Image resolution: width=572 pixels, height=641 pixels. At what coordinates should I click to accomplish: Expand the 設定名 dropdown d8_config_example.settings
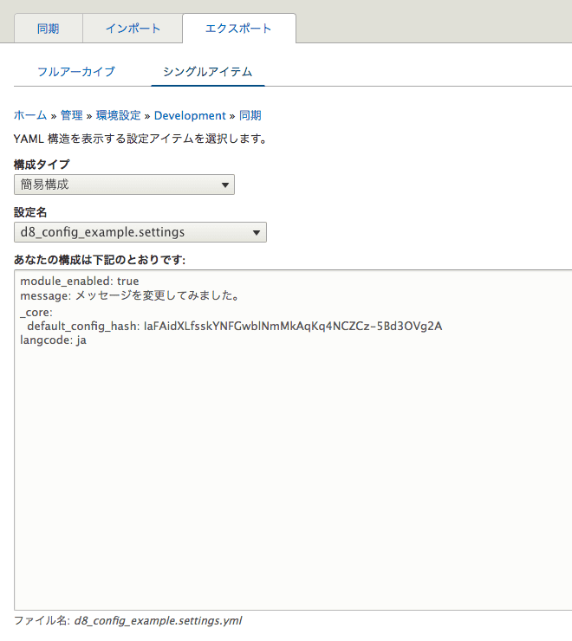140,232
